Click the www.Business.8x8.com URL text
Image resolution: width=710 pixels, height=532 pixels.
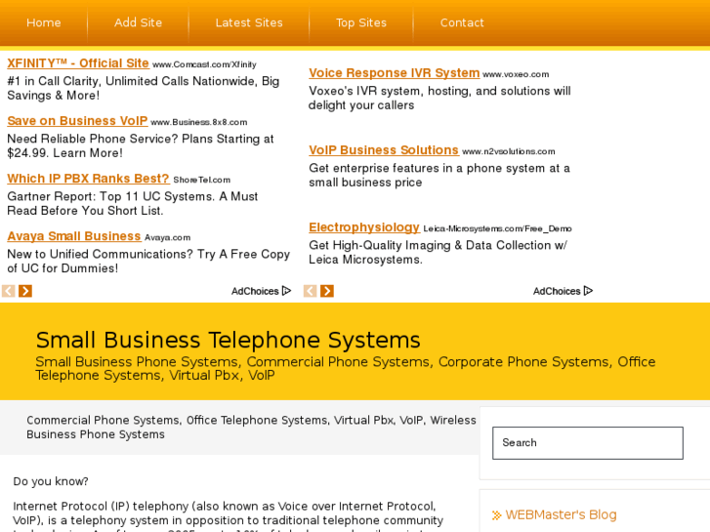(x=199, y=122)
